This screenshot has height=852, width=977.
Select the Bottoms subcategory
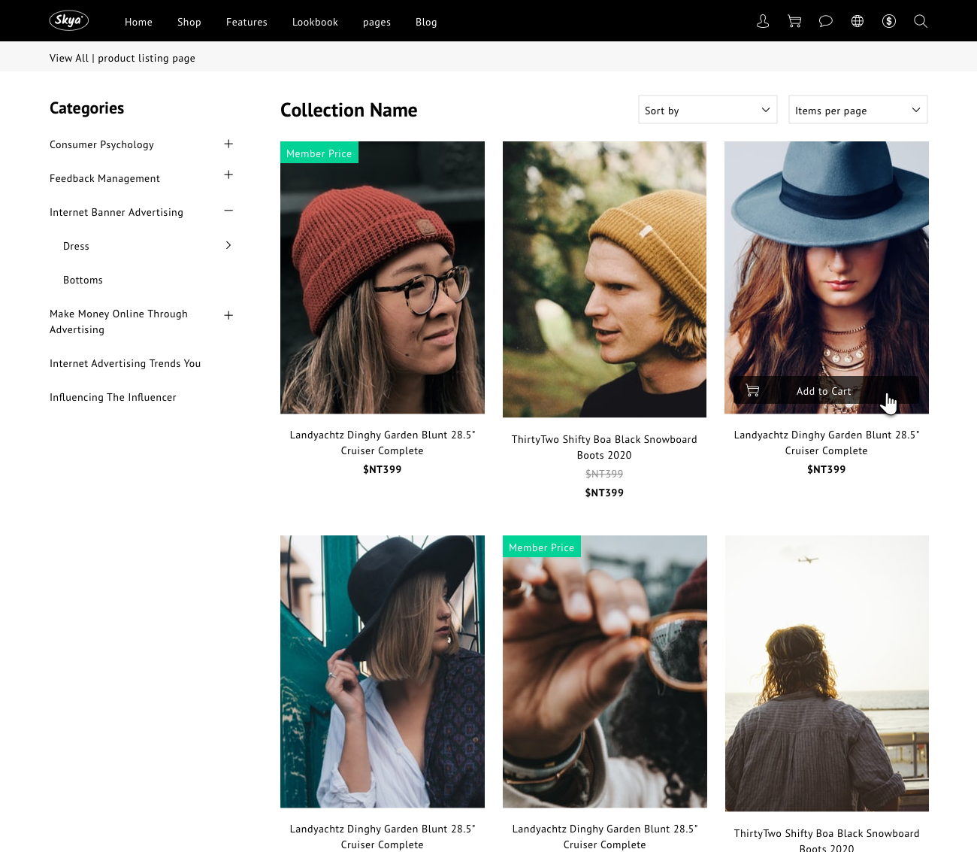pyautogui.click(x=83, y=280)
